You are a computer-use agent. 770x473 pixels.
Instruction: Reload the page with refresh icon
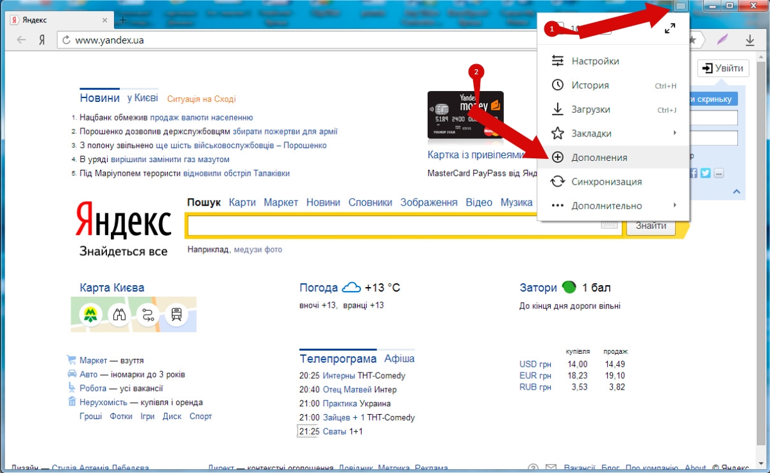point(66,40)
